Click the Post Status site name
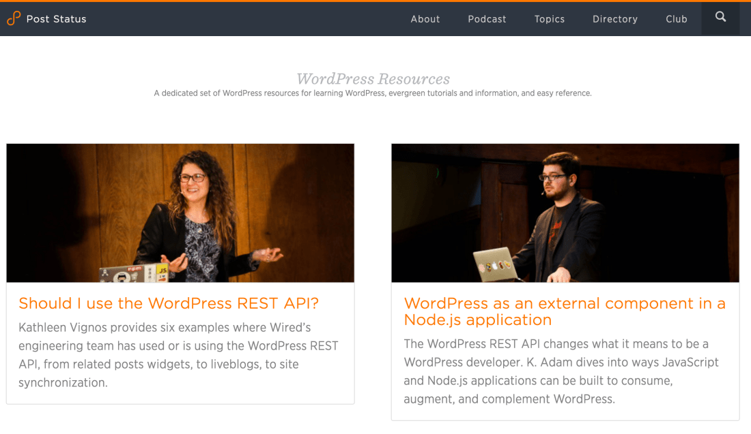Screen dimensions: 751x434 pos(56,19)
